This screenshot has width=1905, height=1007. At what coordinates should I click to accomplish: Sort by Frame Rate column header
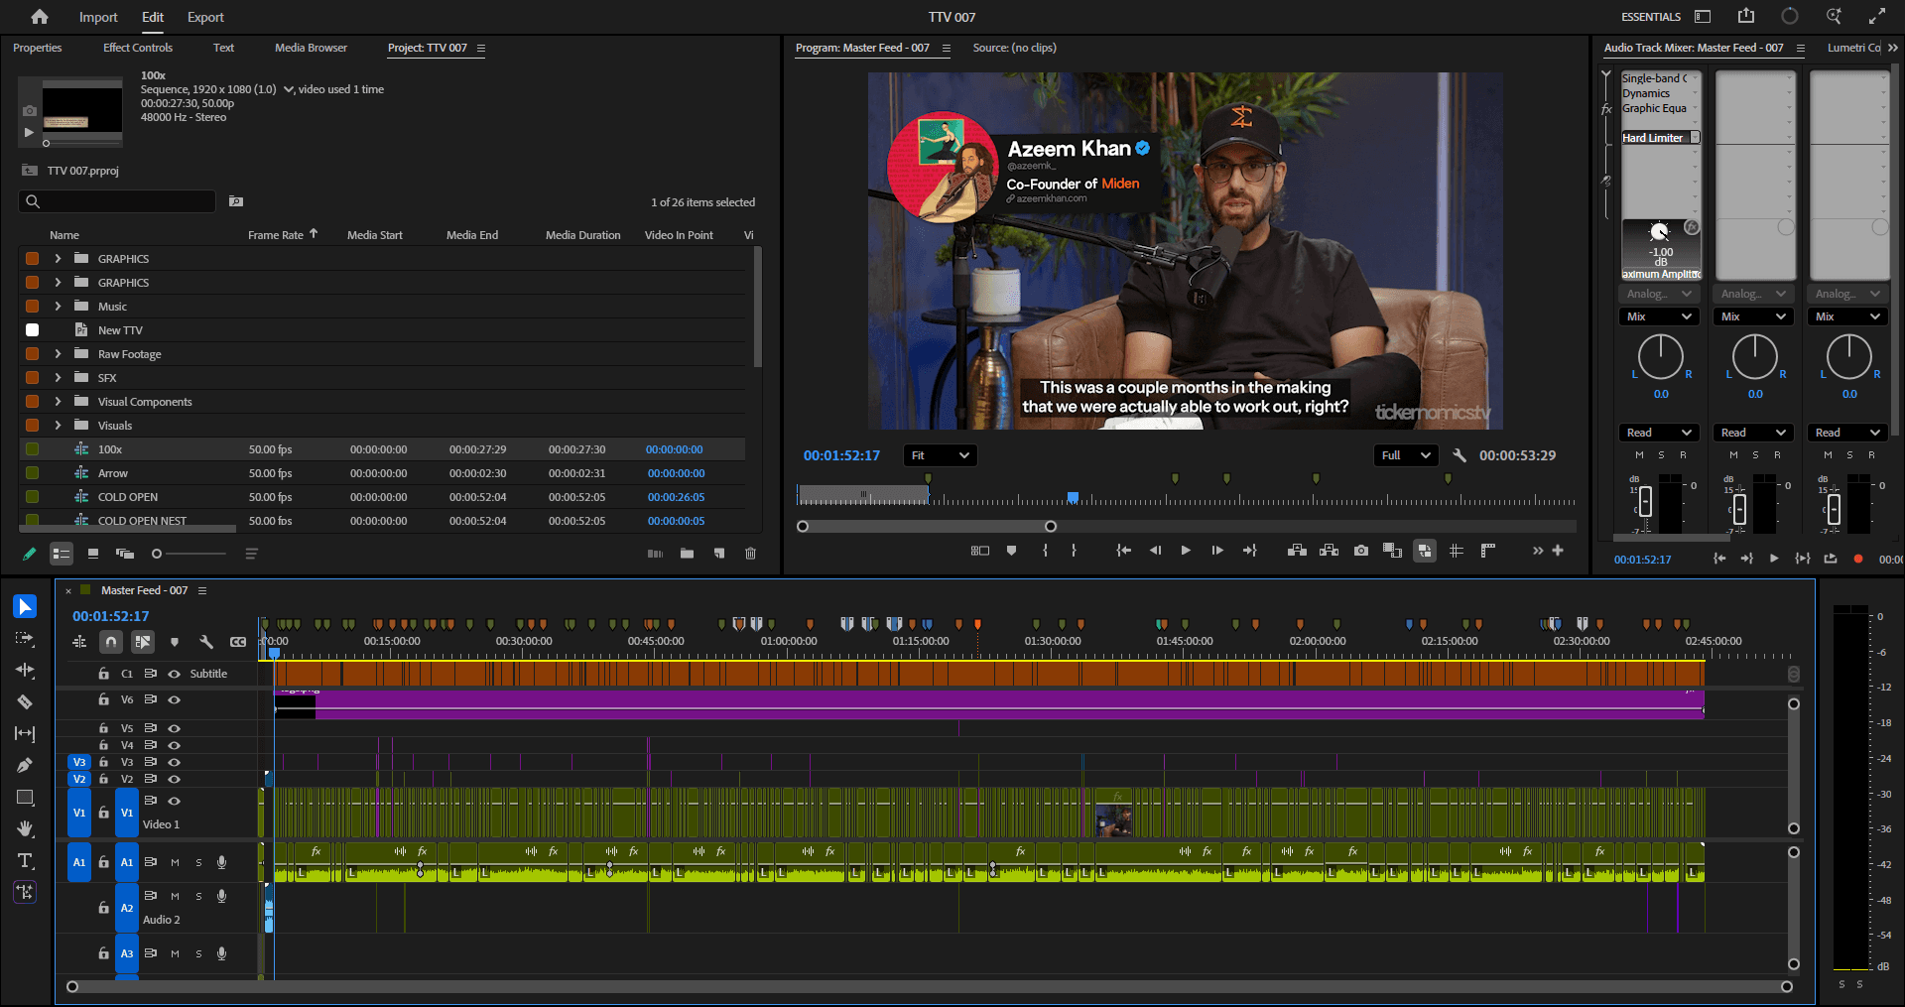pyautogui.click(x=276, y=235)
